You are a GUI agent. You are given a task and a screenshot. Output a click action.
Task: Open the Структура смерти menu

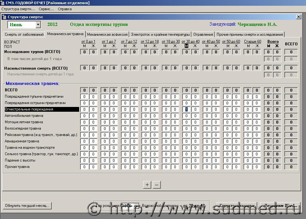coord(18,9)
